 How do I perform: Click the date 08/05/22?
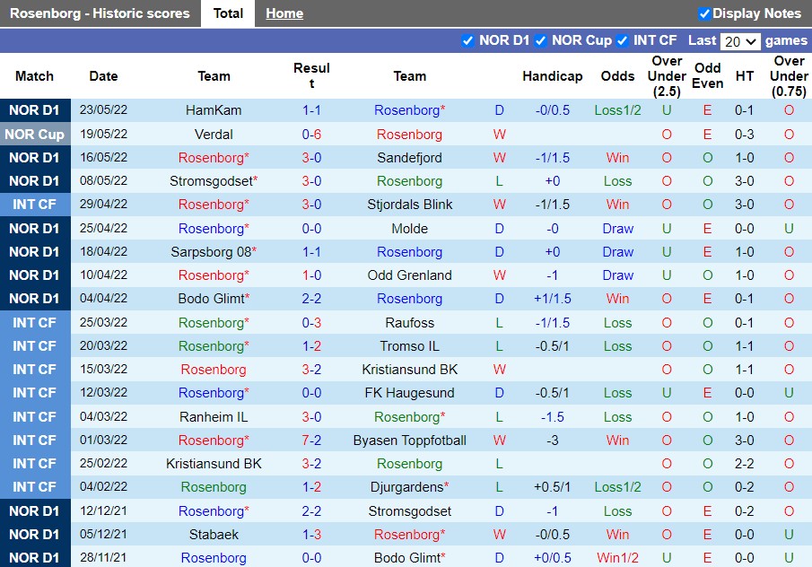point(103,181)
